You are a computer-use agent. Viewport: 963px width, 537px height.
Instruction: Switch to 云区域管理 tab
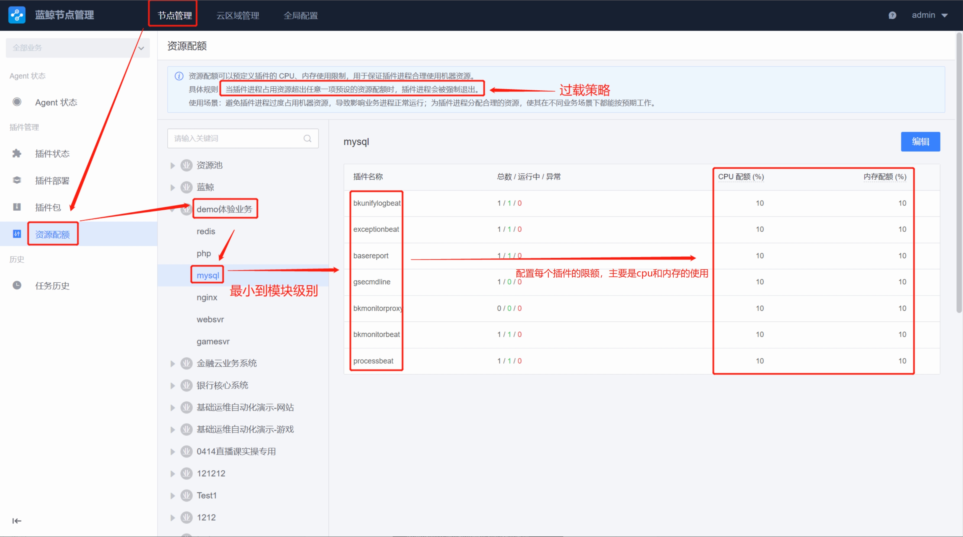pos(238,16)
